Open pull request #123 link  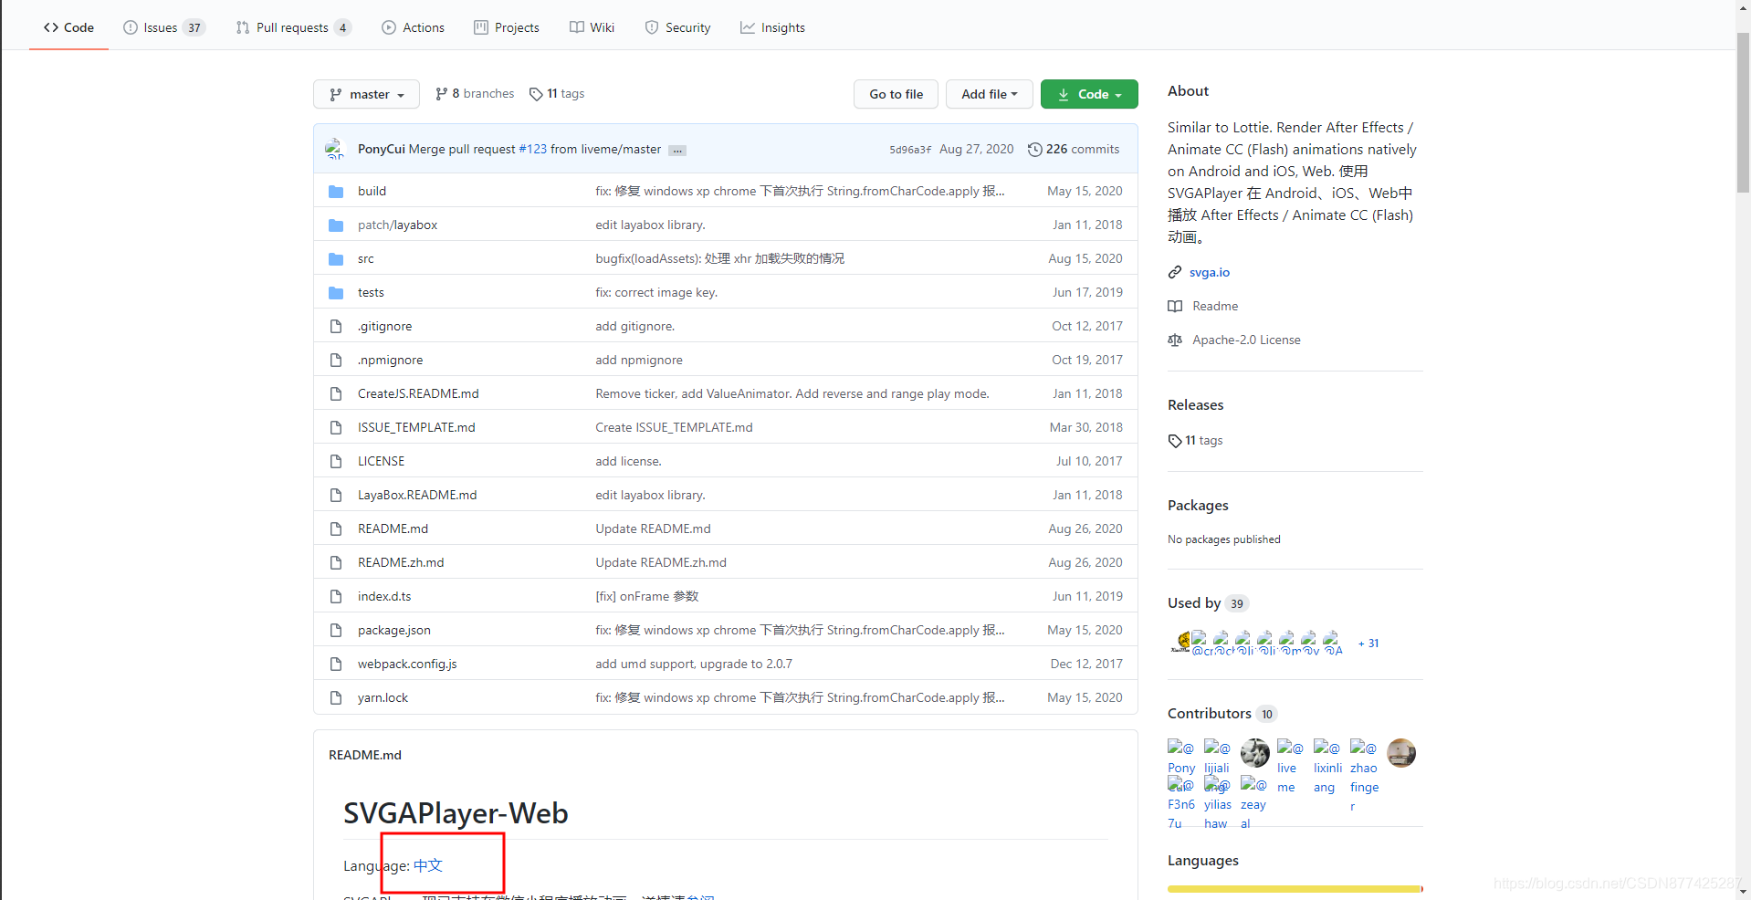pyautogui.click(x=533, y=149)
